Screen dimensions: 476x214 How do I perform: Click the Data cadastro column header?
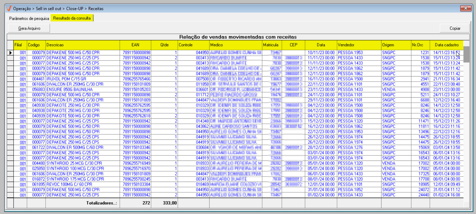click(x=446, y=45)
